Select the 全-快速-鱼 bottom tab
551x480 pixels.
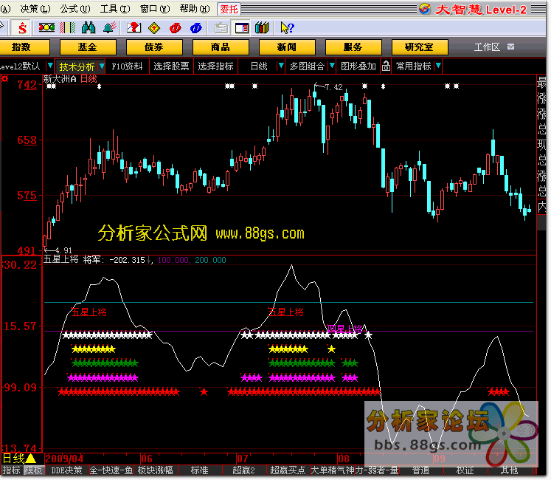tap(111, 470)
